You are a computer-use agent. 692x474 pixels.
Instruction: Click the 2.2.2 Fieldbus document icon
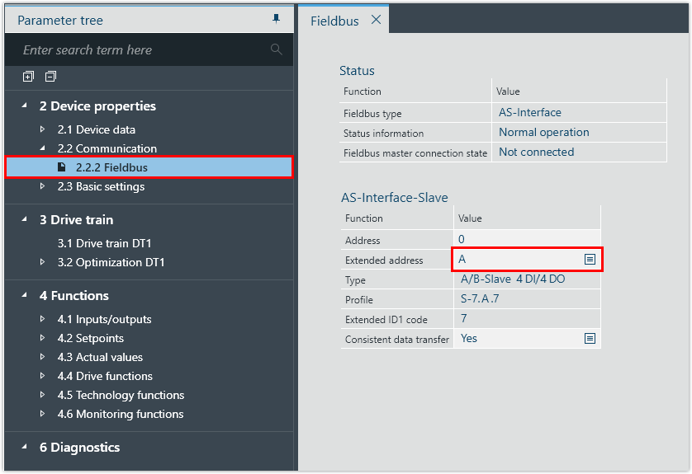(x=62, y=167)
